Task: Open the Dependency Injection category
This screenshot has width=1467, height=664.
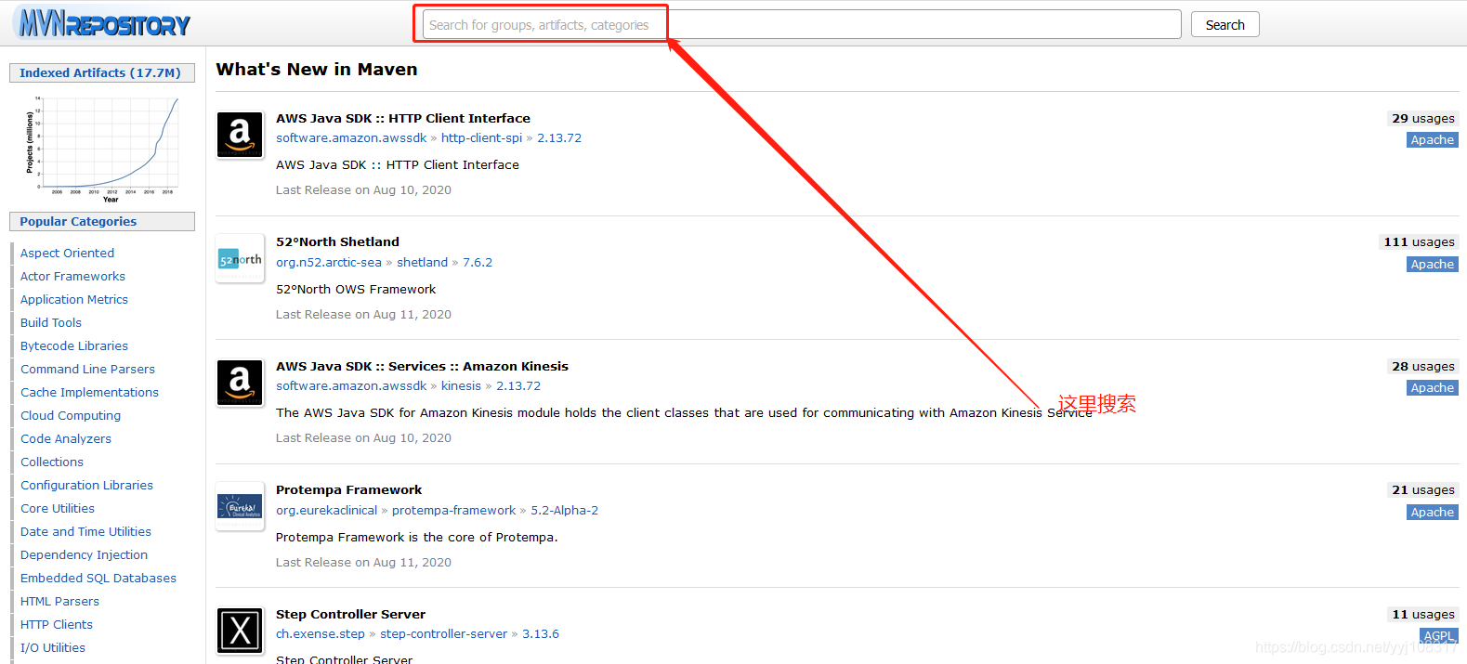Action: (84, 554)
